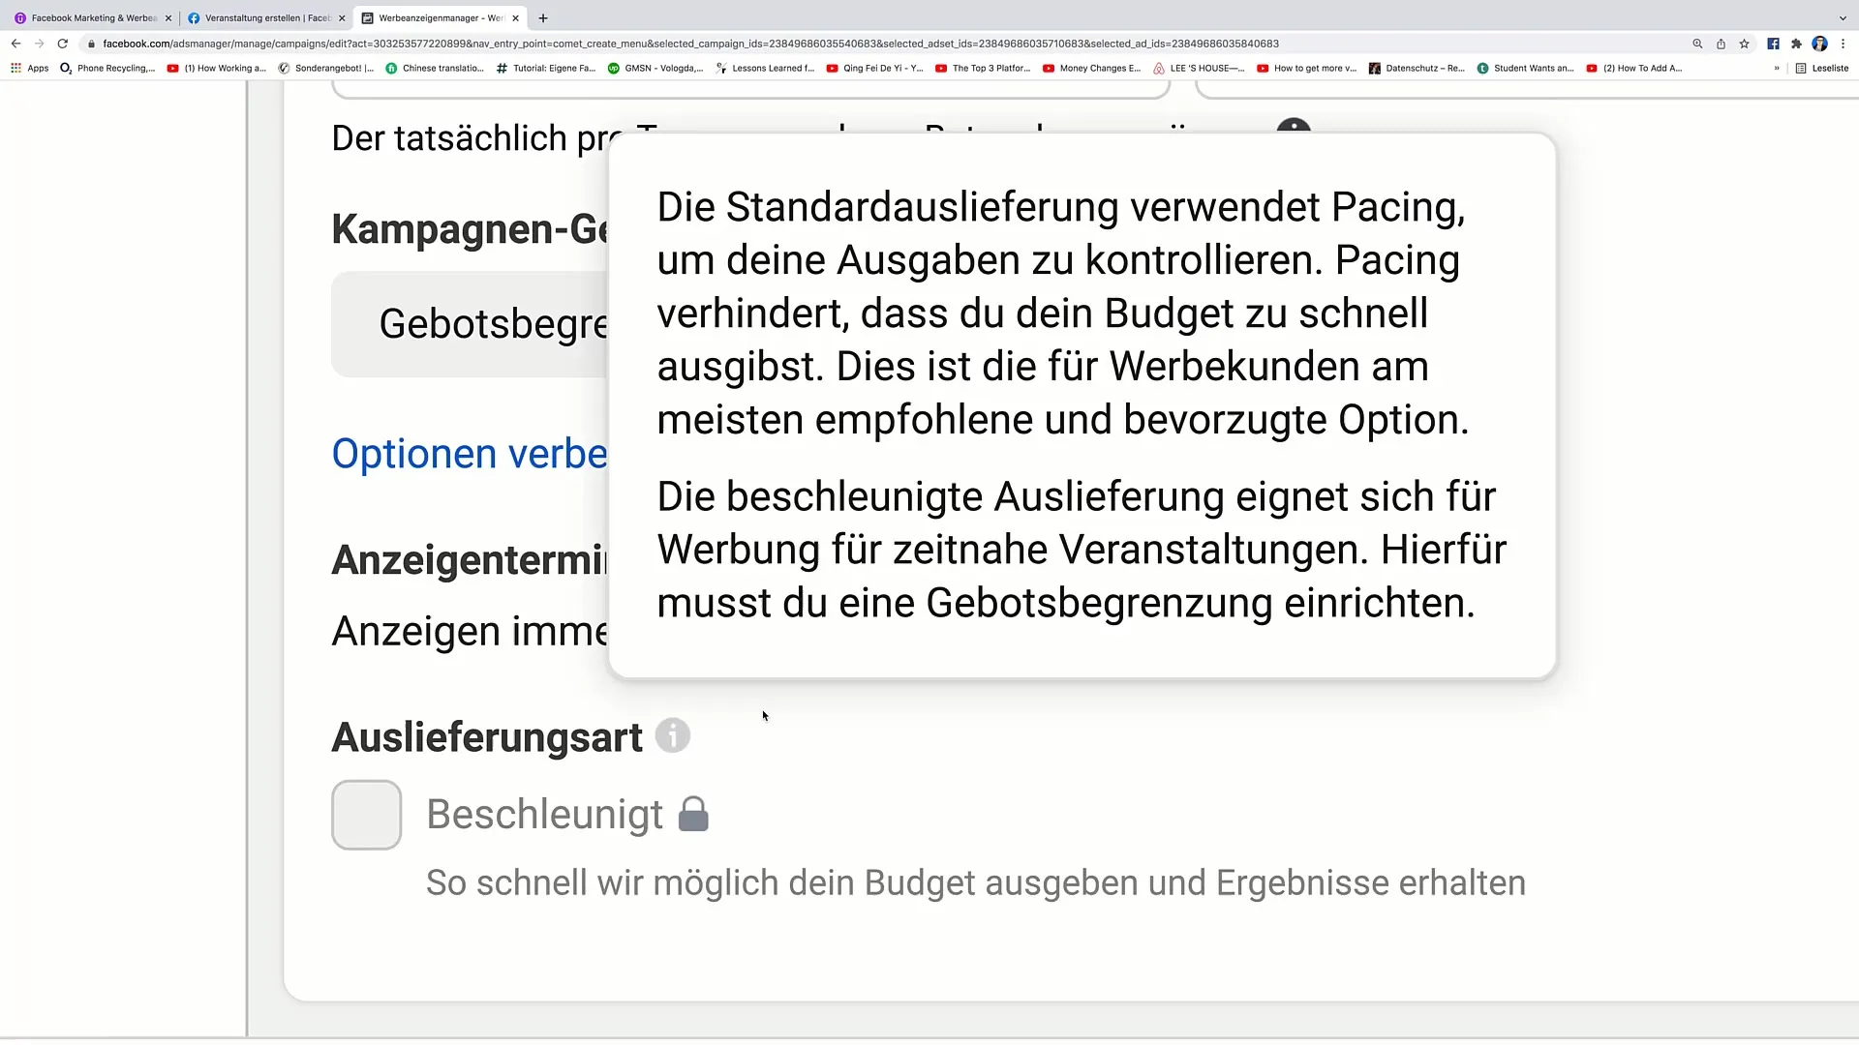Open the Sonderangebot bookmark

tap(326, 69)
